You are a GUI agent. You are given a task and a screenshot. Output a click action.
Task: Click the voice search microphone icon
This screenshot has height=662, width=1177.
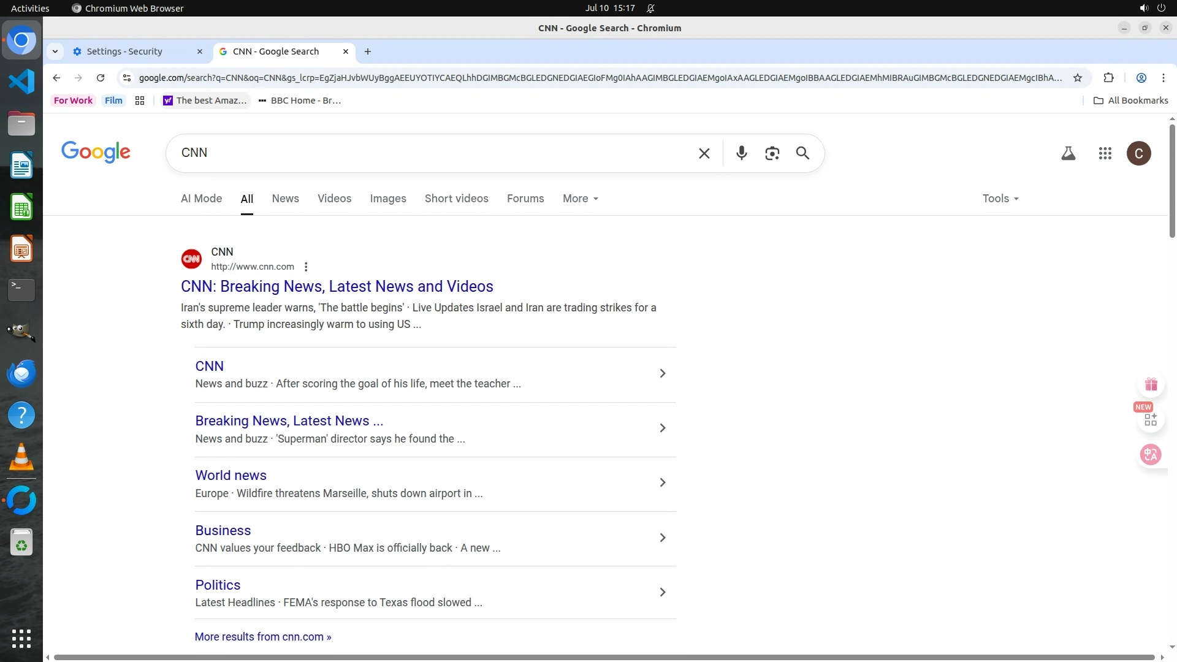[x=741, y=153]
